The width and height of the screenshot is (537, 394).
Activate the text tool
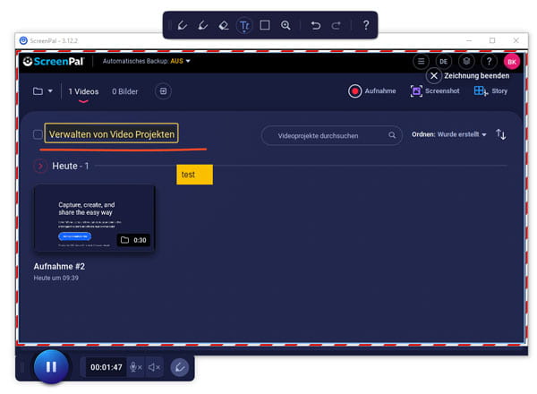click(244, 25)
